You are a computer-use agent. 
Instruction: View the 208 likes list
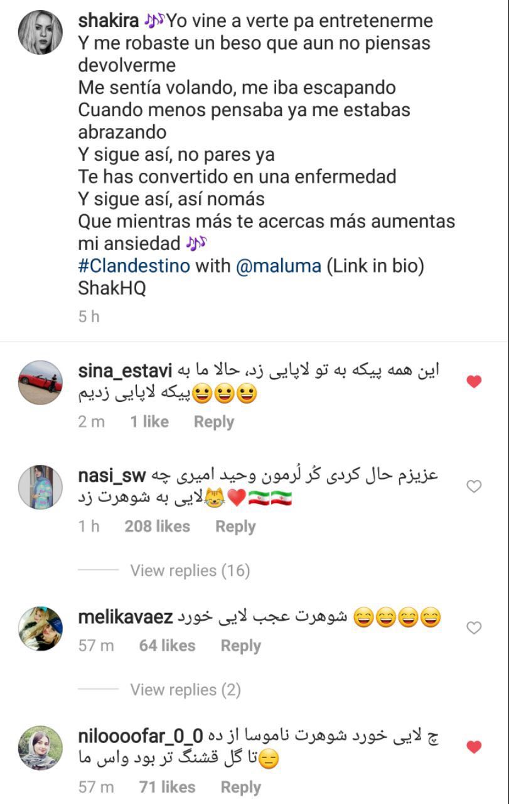[157, 526]
